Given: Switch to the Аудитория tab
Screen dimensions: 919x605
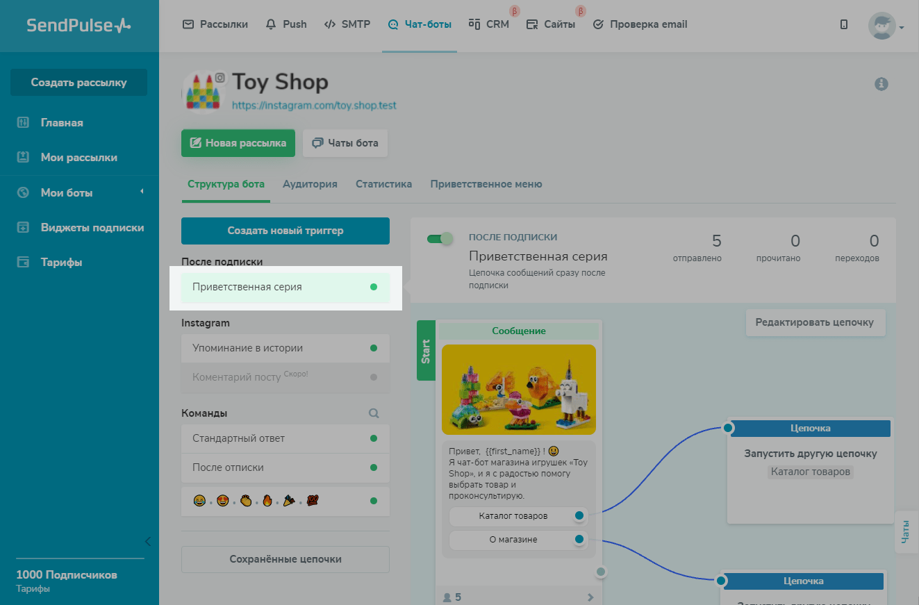Looking at the screenshot, I should pyautogui.click(x=310, y=184).
